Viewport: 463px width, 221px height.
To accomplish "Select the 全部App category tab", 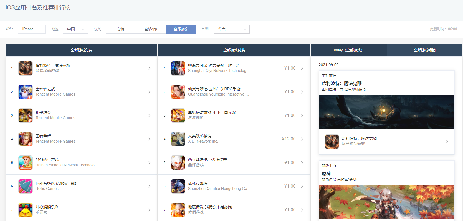I will point(151,29).
